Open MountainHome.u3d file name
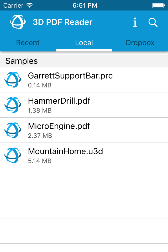Viewport: 168px width, 252px height. tap(65, 151)
